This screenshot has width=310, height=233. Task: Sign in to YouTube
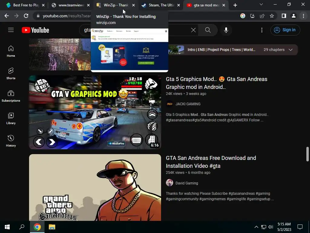pos(285,30)
